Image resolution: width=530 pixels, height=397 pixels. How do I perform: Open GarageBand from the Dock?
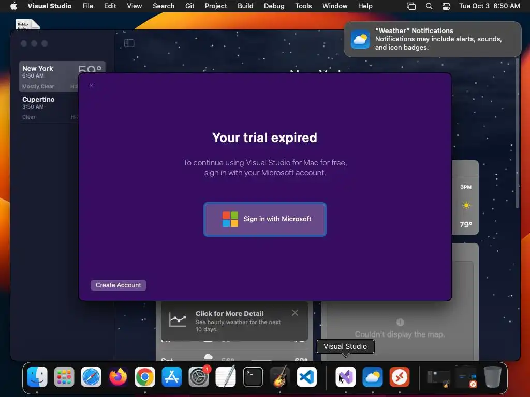[280, 377]
